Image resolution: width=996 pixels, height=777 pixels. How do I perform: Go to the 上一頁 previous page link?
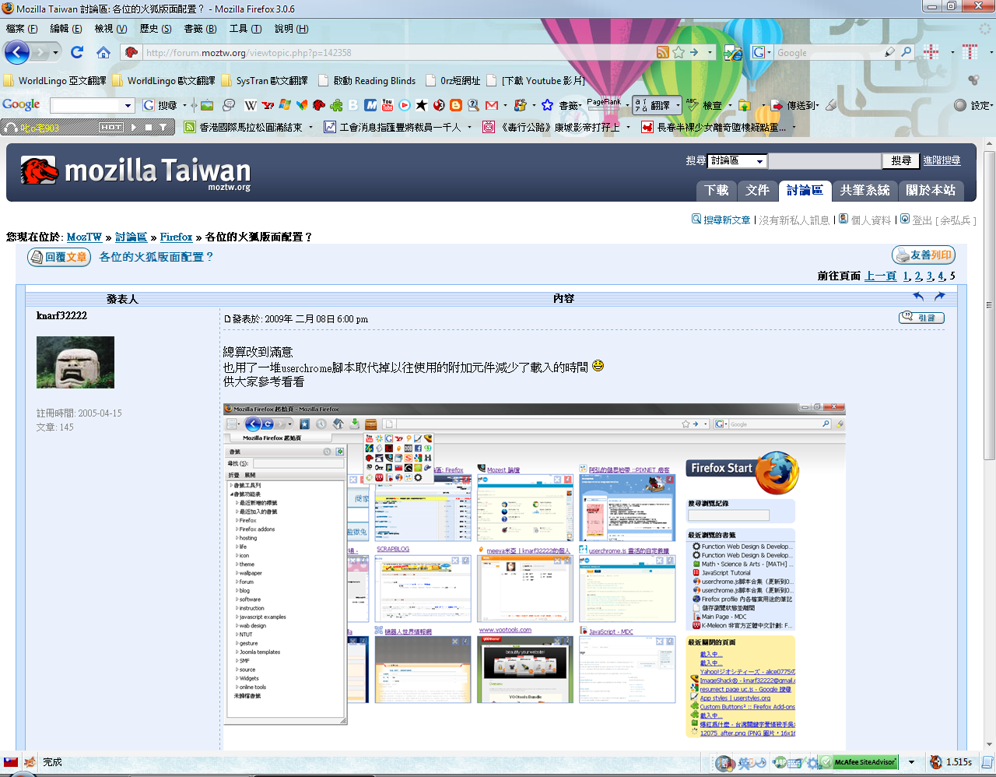880,276
